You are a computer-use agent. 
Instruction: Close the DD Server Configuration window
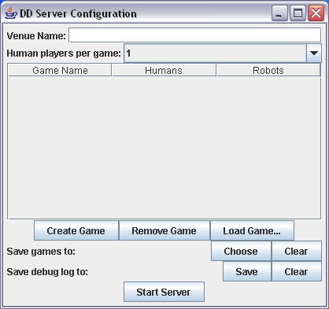316,13
